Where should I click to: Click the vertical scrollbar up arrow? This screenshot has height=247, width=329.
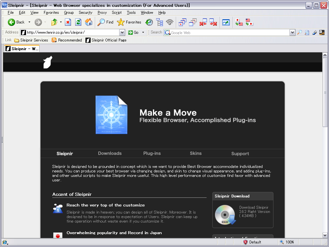point(325,55)
